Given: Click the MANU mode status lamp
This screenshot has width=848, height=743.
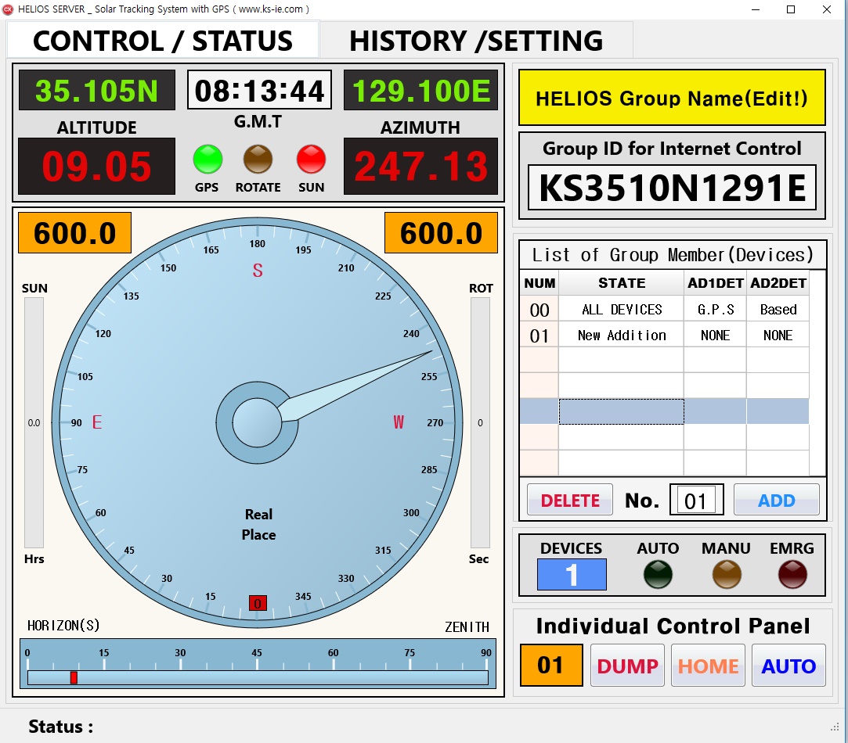Looking at the screenshot, I should coord(727,574).
